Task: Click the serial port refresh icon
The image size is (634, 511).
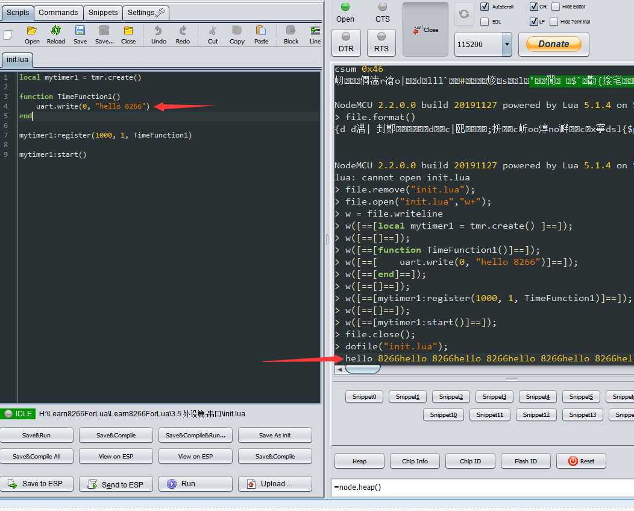Action: [464, 14]
